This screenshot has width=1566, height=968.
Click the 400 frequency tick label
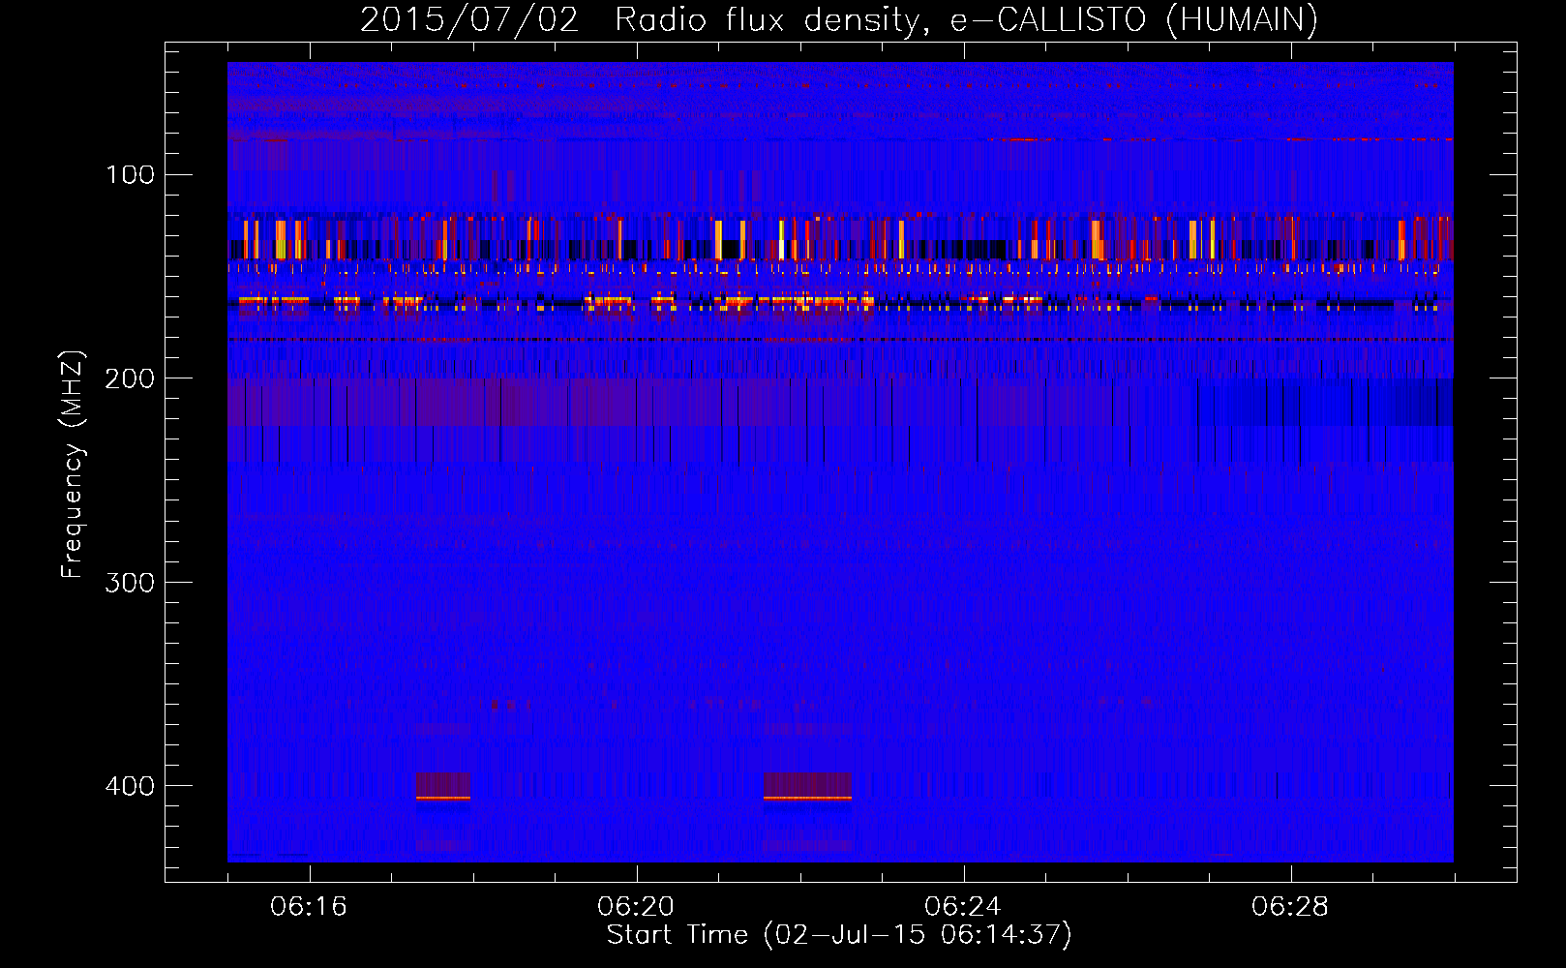131,786
